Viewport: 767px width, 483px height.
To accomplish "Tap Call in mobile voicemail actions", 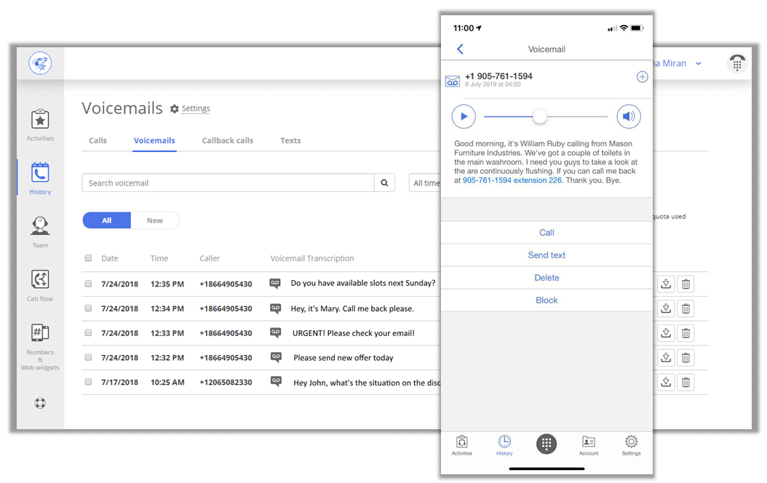I will tap(547, 233).
